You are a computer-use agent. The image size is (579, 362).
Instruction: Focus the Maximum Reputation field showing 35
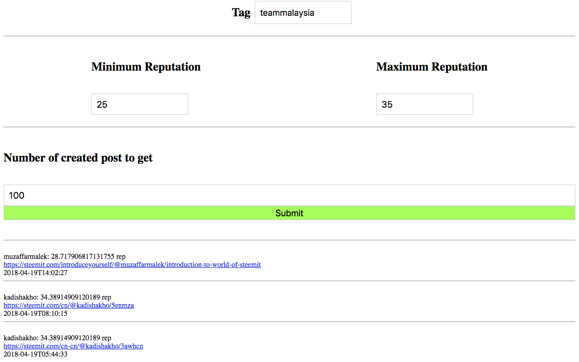(x=424, y=105)
